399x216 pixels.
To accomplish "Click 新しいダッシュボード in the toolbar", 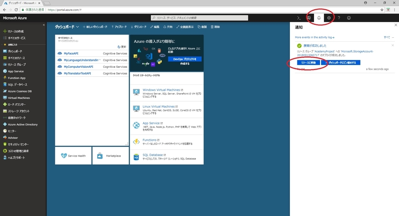I will 95,27.
